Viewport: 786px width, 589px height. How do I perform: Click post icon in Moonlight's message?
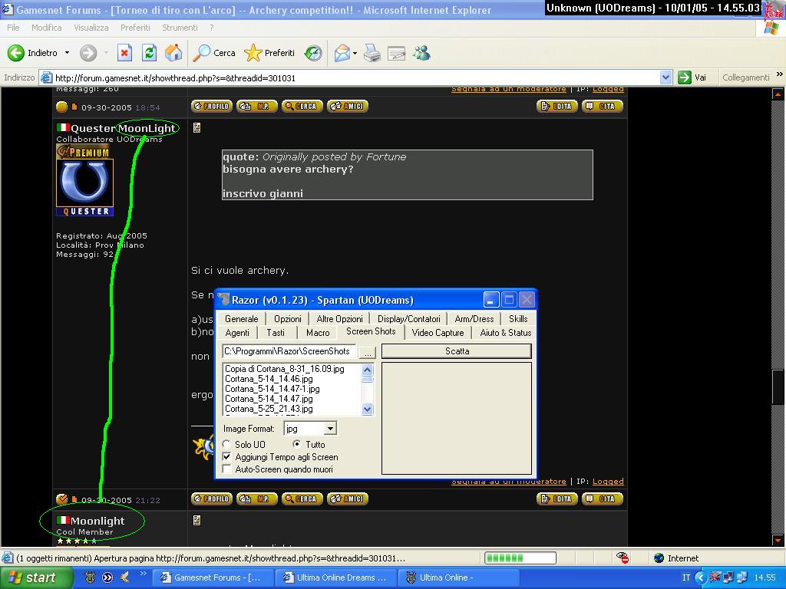(x=196, y=521)
